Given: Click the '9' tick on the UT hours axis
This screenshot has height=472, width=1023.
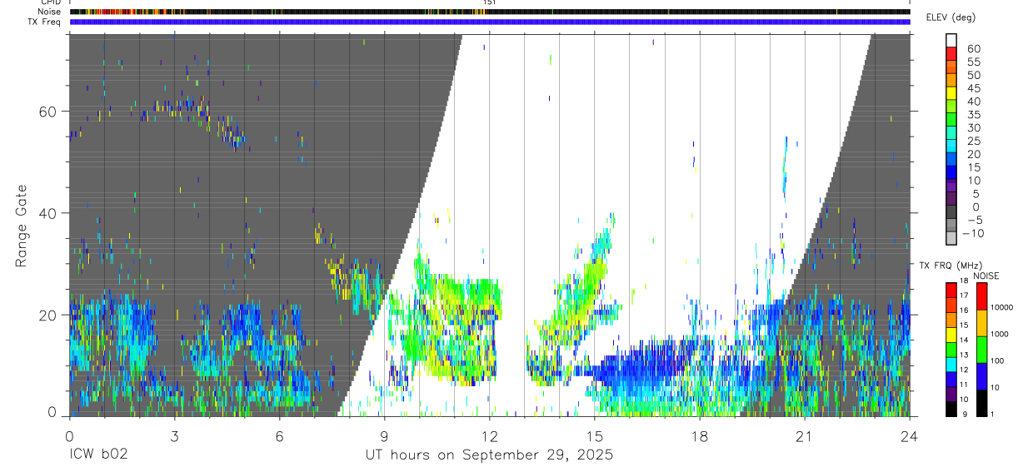Looking at the screenshot, I should 384,436.
